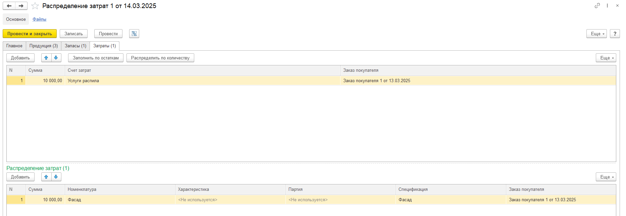Image resolution: width=626 pixels, height=216 pixels.
Task: Expand Еще menu in distribution section
Action: click(606, 177)
